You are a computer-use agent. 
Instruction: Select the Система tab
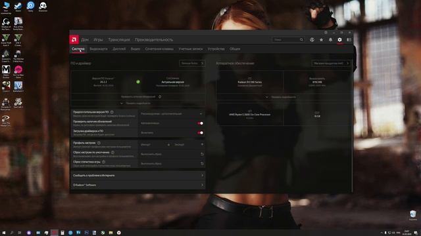tap(78, 49)
